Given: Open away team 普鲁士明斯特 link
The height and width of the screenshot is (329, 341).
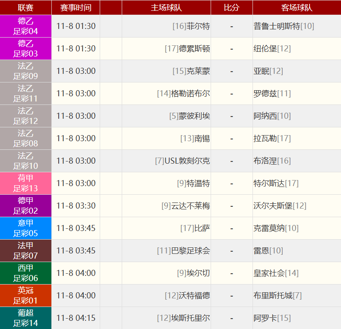Looking at the screenshot, I should coord(277,26).
